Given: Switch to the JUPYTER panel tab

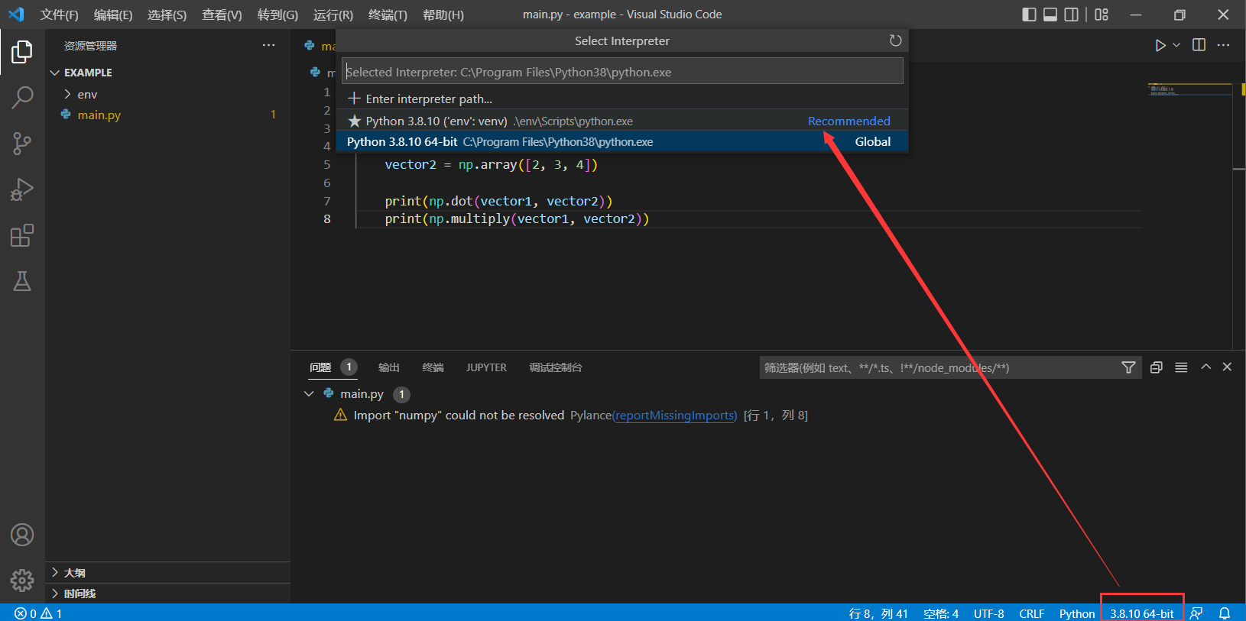Looking at the screenshot, I should (486, 367).
